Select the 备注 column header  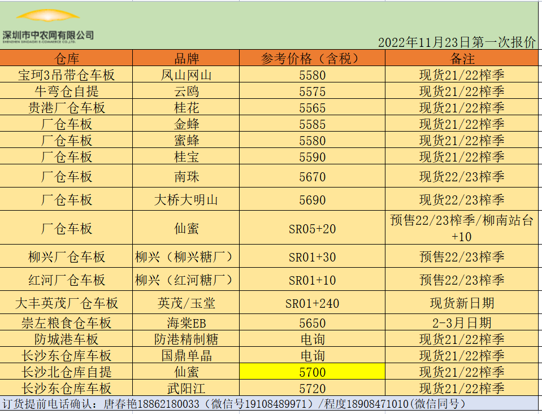click(x=462, y=58)
